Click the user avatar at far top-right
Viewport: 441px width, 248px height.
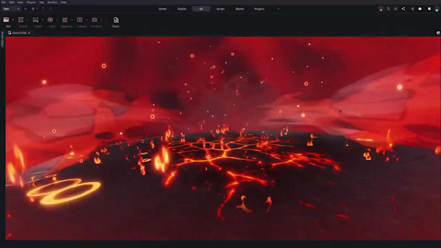436,9
